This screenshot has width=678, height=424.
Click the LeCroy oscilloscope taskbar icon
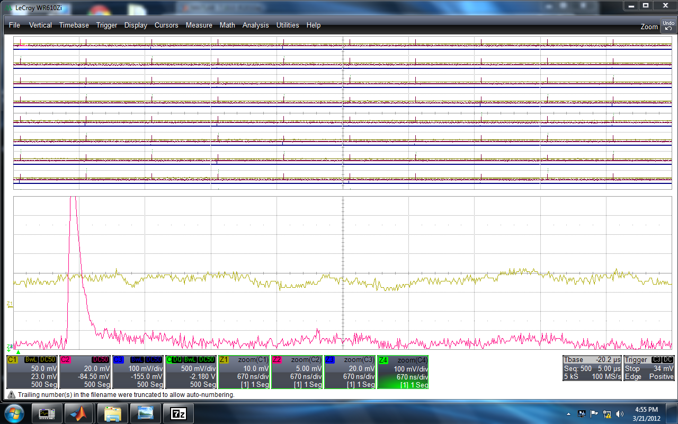47,412
